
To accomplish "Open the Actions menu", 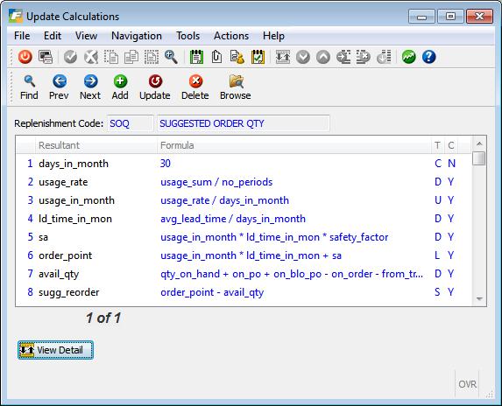I will (231, 36).
